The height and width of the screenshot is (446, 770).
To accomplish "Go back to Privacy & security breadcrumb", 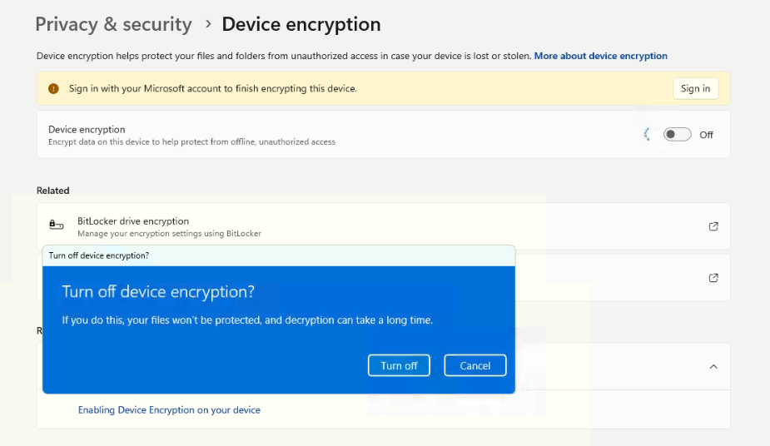I will coord(113,24).
